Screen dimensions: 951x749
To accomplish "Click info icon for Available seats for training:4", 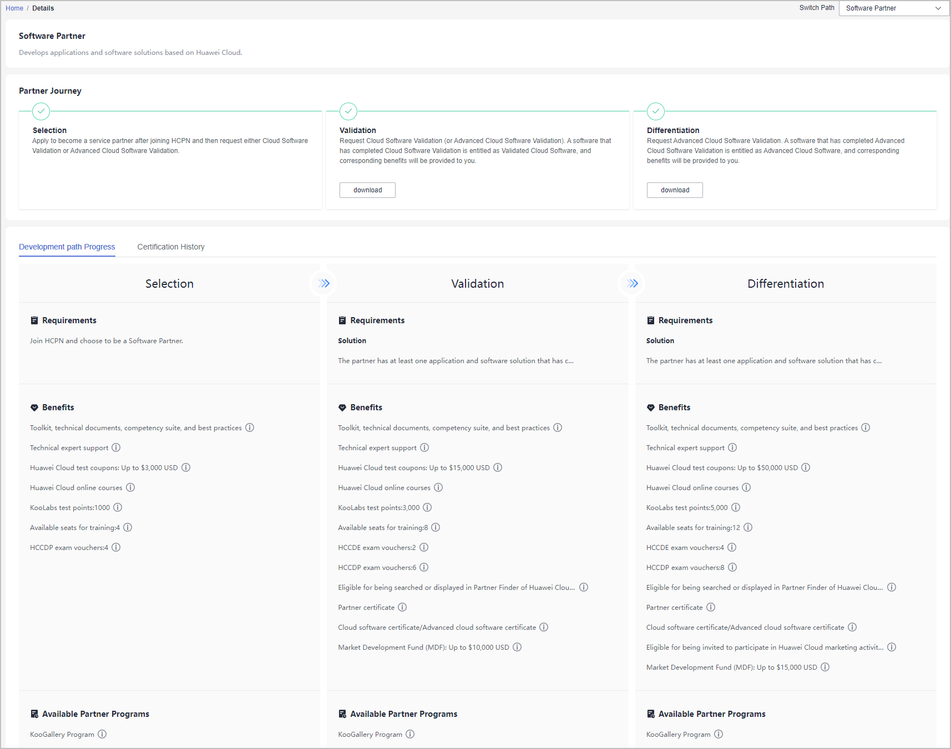I will point(128,527).
